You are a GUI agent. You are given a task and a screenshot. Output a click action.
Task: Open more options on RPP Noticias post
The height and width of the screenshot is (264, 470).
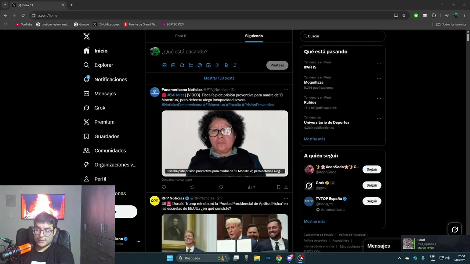pos(286,198)
